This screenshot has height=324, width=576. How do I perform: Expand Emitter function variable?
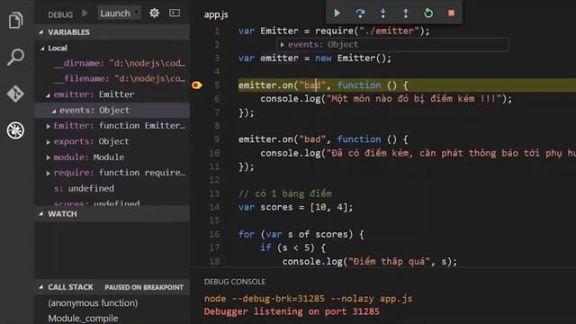[48, 126]
